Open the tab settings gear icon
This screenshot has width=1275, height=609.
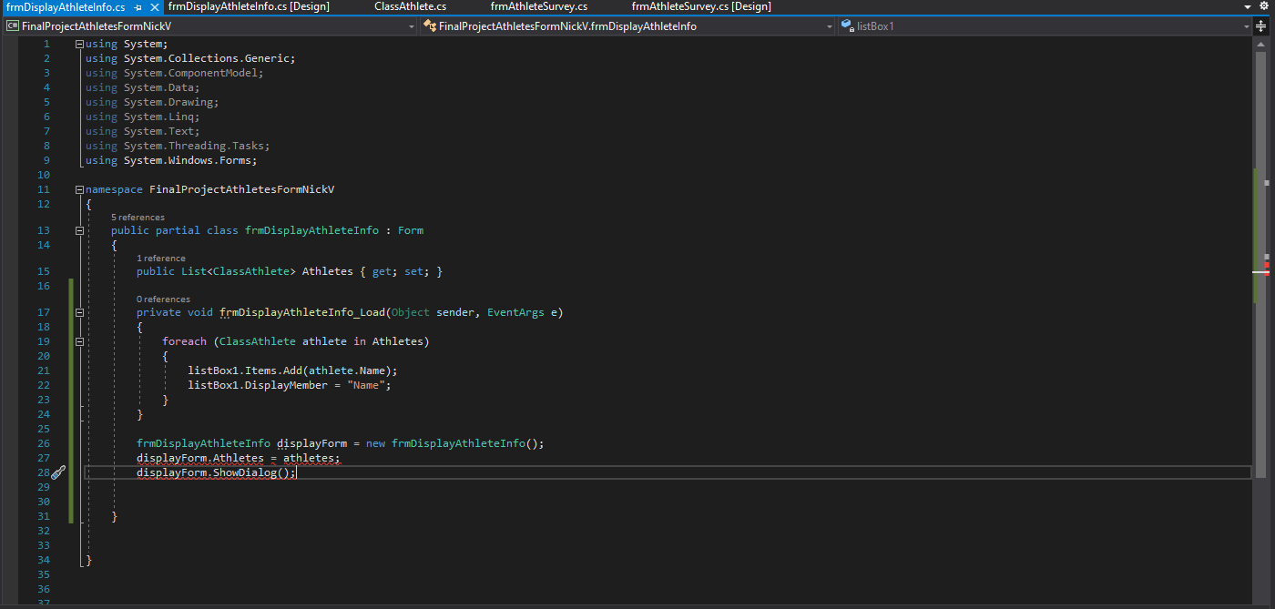click(x=1263, y=6)
